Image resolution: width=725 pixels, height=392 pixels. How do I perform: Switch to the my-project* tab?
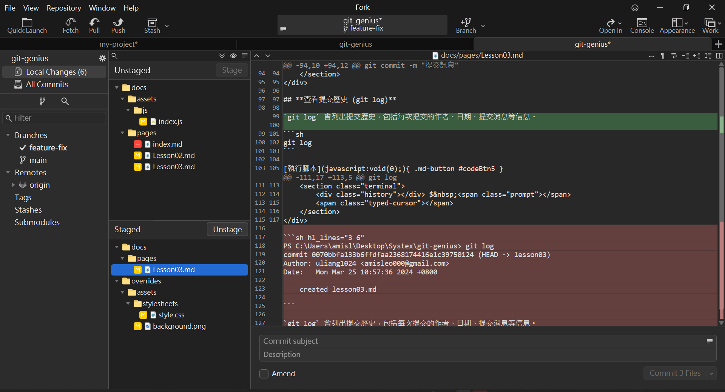119,44
